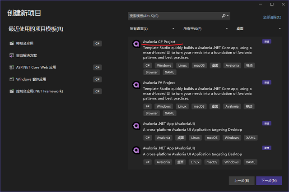The height and width of the screenshot is (192, 289).
Task: Click the C# Avalonia .NET App template icon
Action: [136, 126]
